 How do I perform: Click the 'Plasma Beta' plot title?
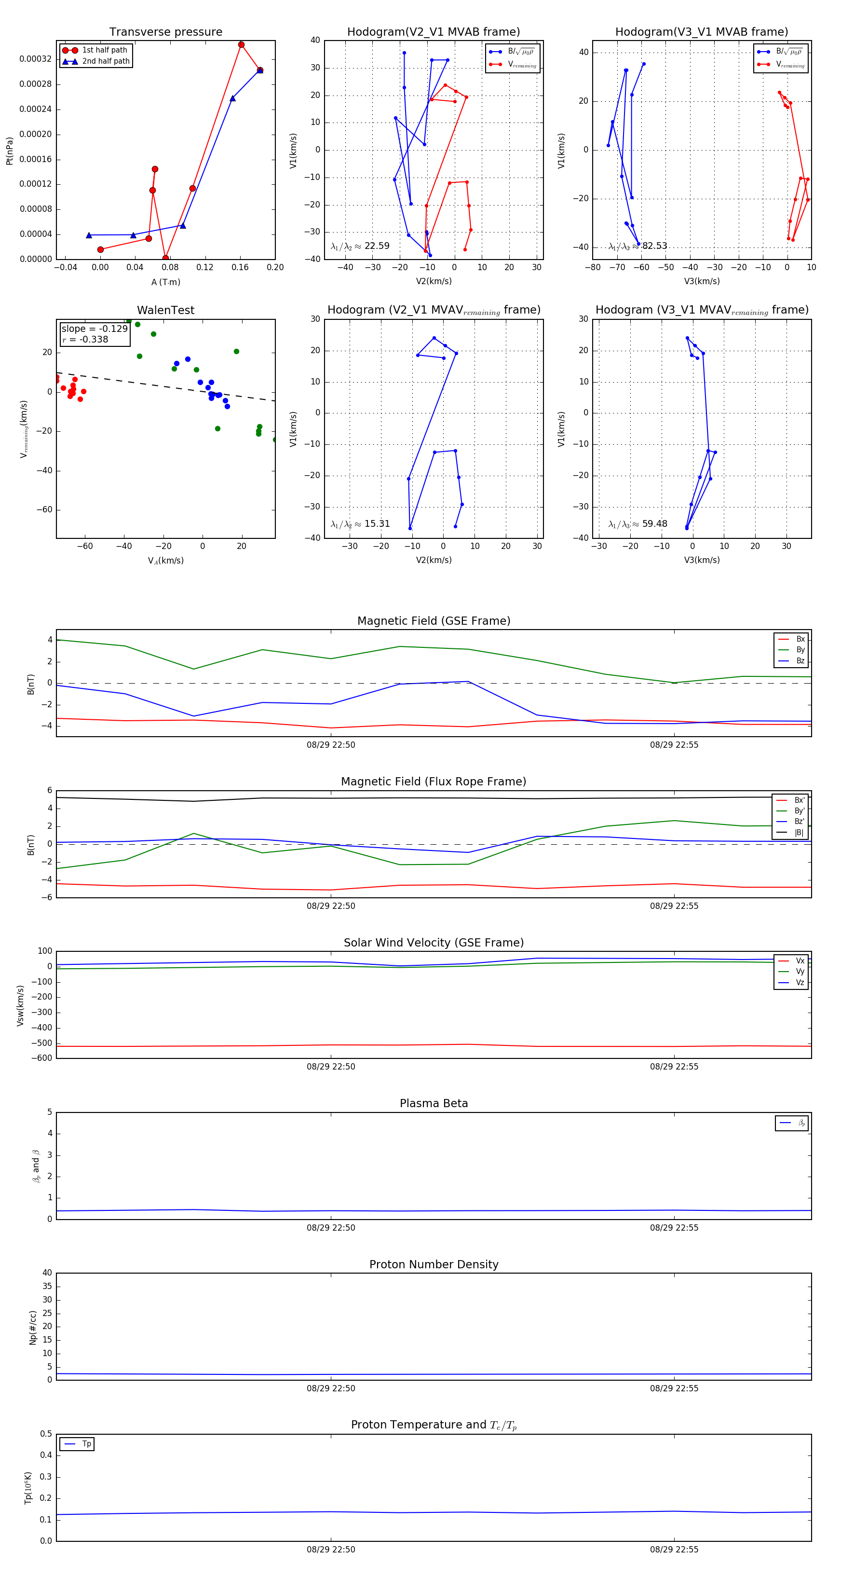[434, 1104]
